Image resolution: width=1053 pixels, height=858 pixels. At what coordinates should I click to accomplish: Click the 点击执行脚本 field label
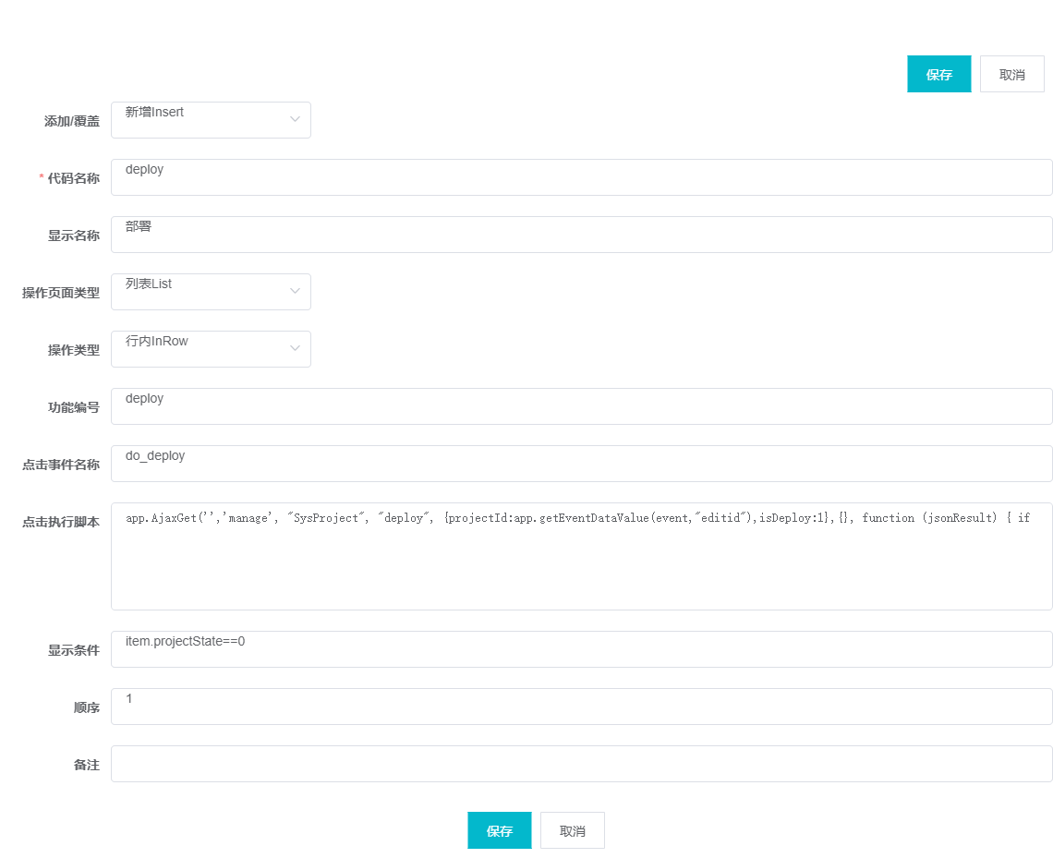(61, 522)
